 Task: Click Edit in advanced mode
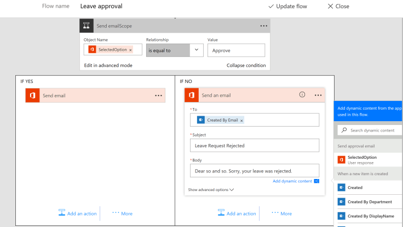point(108,65)
